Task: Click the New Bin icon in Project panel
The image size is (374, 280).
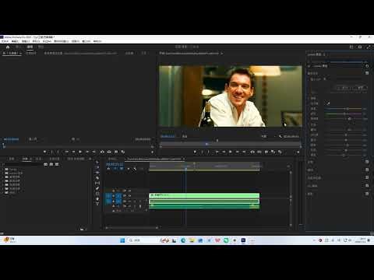Action: point(82,229)
